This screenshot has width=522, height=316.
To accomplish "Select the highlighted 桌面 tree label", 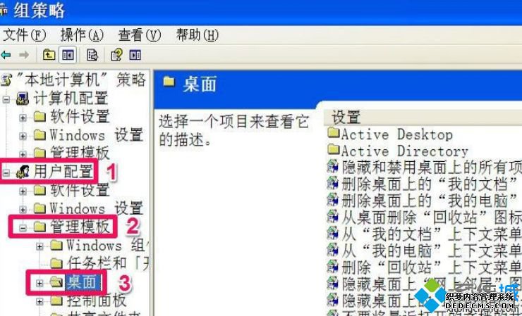I will pos(83,282).
